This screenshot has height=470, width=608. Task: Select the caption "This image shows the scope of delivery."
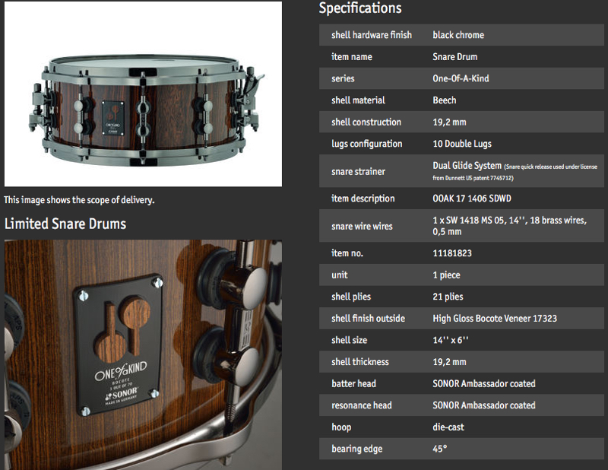click(x=79, y=200)
